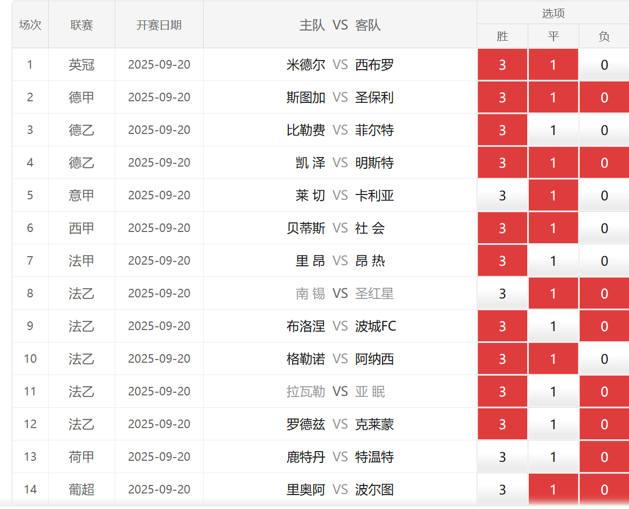Image resolution: width=629 pixels, height=509 pixels.
Task: Toggle win option 3 for 米德尔 vs 西布罗
Action: click(502, 65)
